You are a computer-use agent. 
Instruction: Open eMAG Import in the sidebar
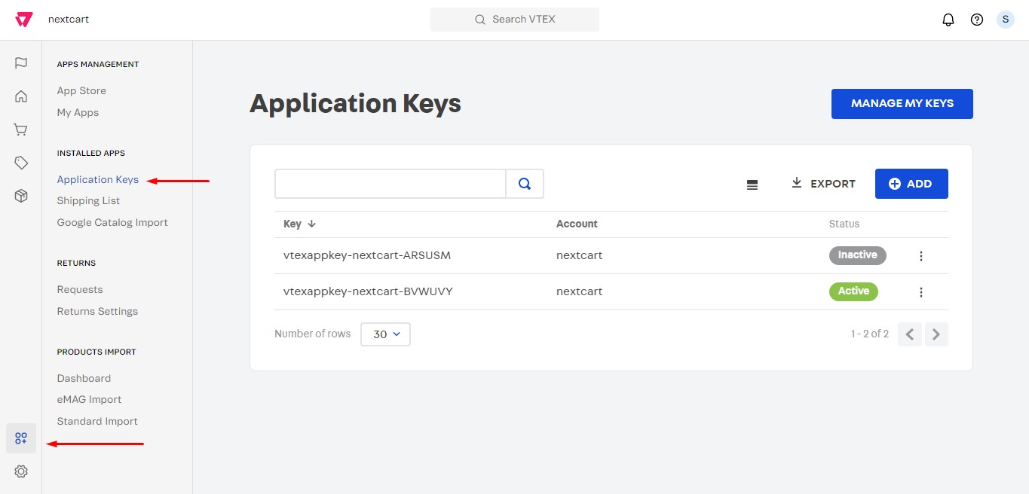tap(89, 399)
